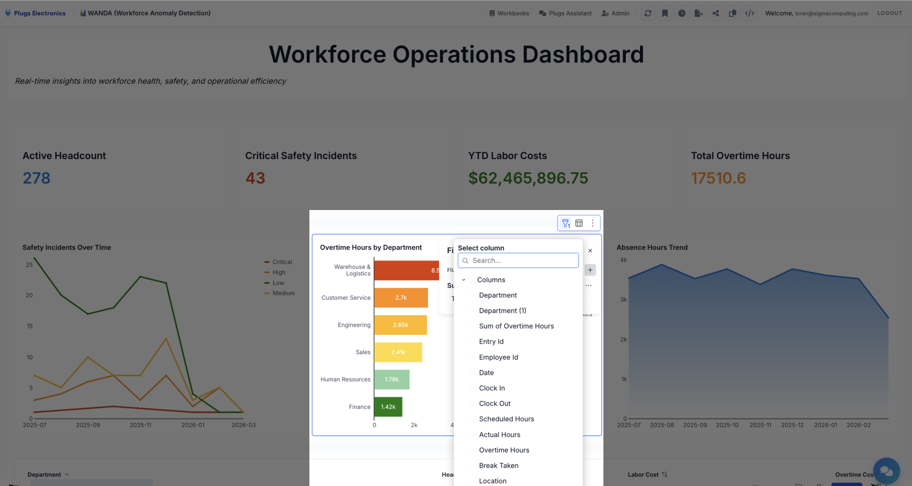Click the filter funnel icon on chart
Viewport: 912px width, 486px height.
click(565, 223)
